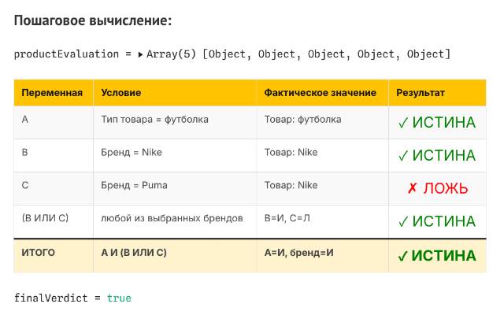Click the checkmark in the (В ИЛИ С) row
This screenshot has width=504, height=315.
tap(403, 221)
